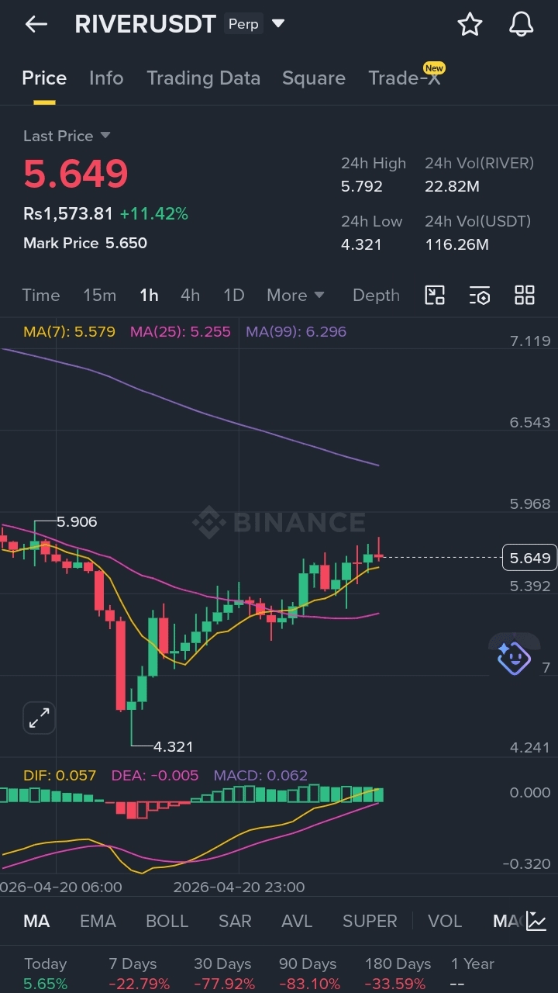Select the 15m chart interval
This screenshot has width=558, height=993.
coord(99,296)
